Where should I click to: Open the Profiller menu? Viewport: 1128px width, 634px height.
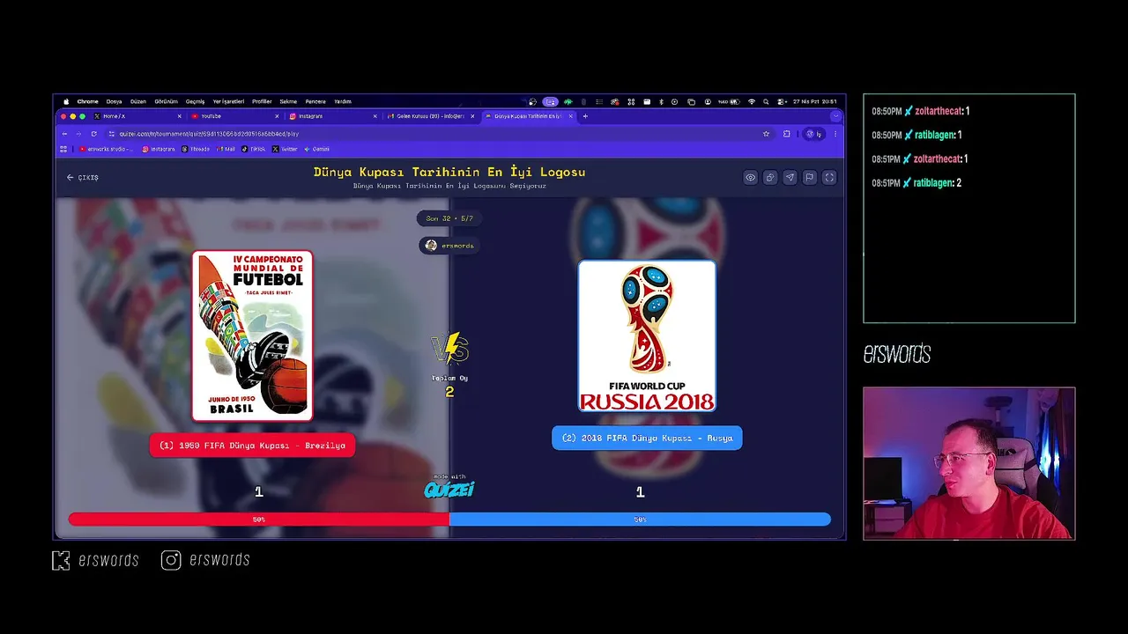pos(262,101)
